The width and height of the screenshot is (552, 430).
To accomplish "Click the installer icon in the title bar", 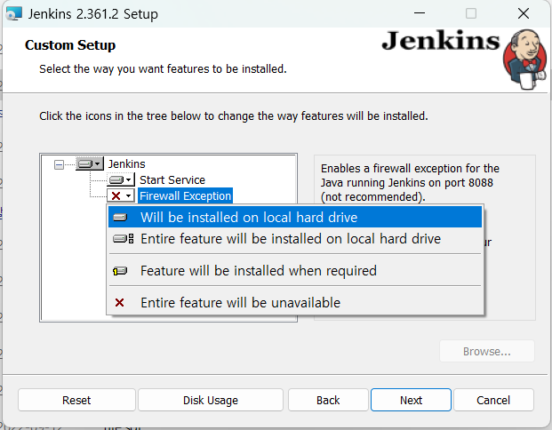I will pyautogui.click(x=14, y=13).
